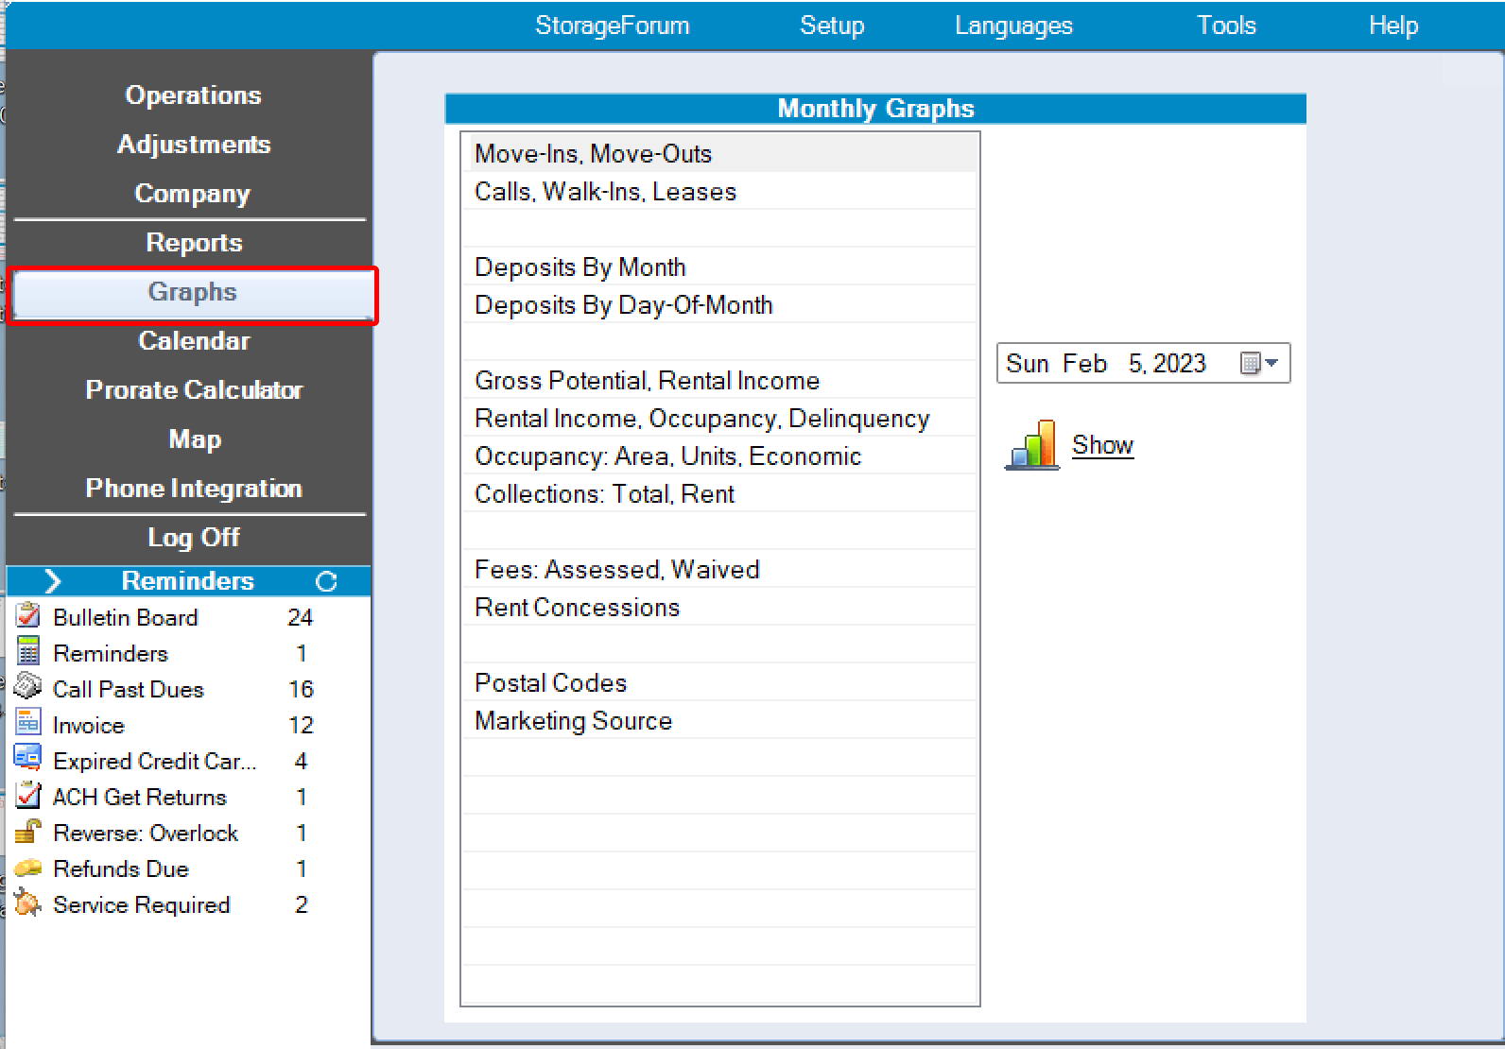Click the bar chart icon beside Show
This screenshot has height=1049, width=1505.
(1032, 445)
